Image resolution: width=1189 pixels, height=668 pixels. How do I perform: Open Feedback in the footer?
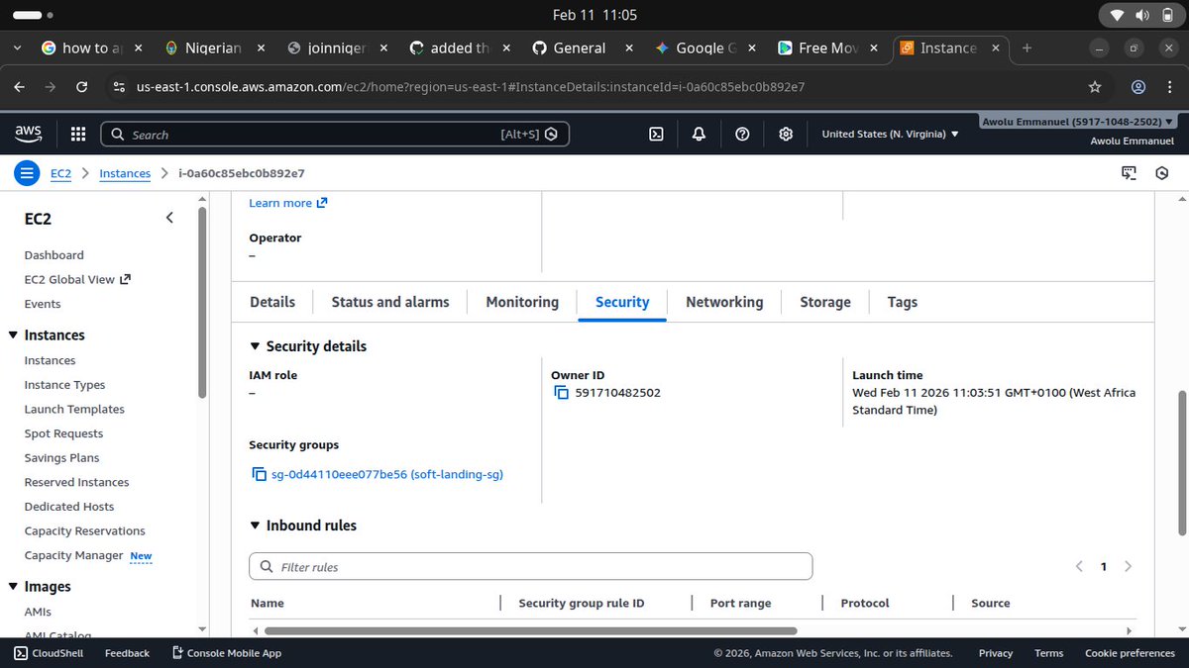pyautogui.click(x=127, y=653)
